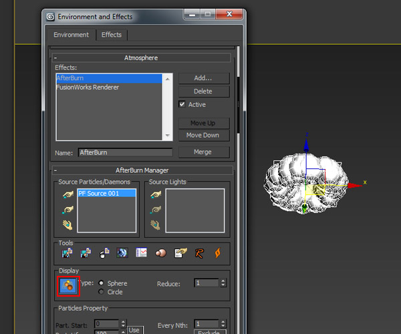Select the green Y-axis arrow of gizmo
This screenshot has height=334, width=401.
[x=304, y=208]
